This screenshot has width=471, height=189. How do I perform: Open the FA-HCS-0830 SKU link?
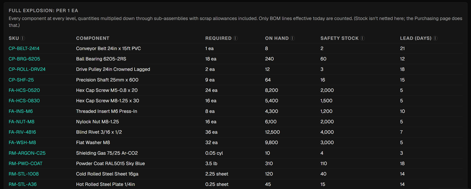tap(24, 101)
